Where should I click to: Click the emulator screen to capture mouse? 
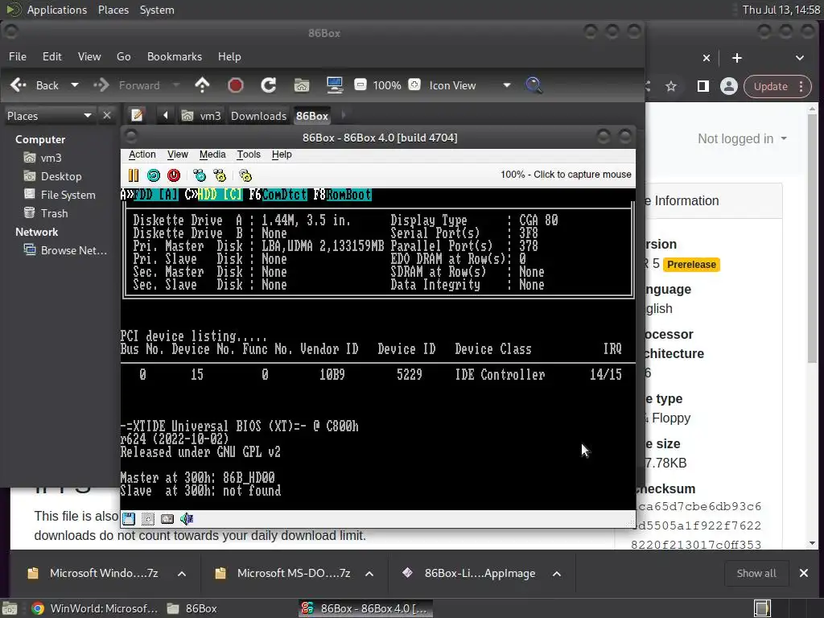378,349
